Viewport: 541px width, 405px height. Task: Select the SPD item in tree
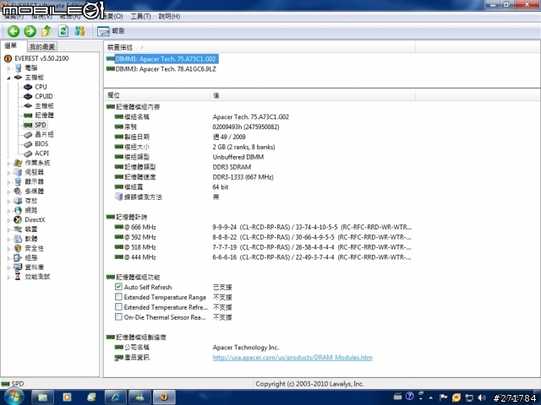pos(41,125)
